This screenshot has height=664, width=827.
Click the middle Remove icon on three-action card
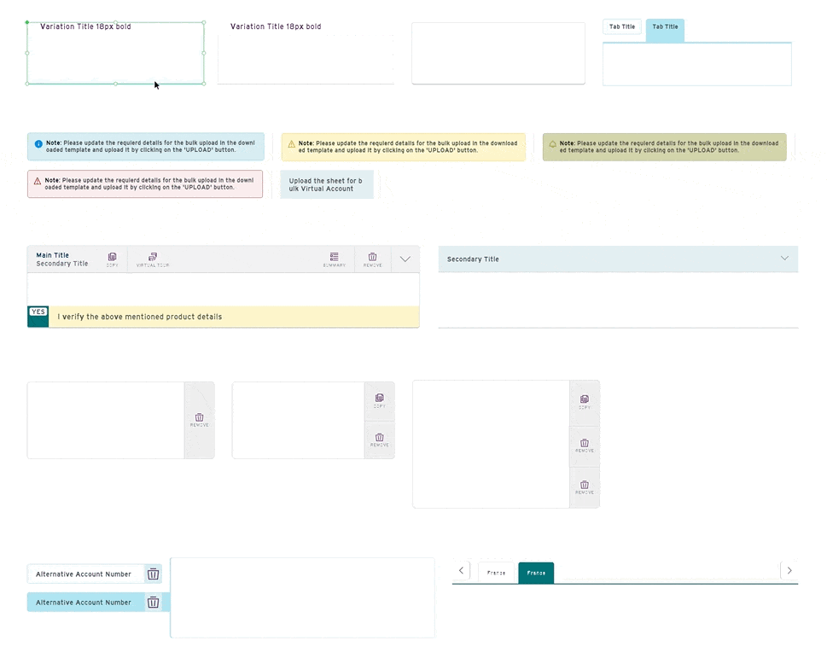tap(584, 446)
